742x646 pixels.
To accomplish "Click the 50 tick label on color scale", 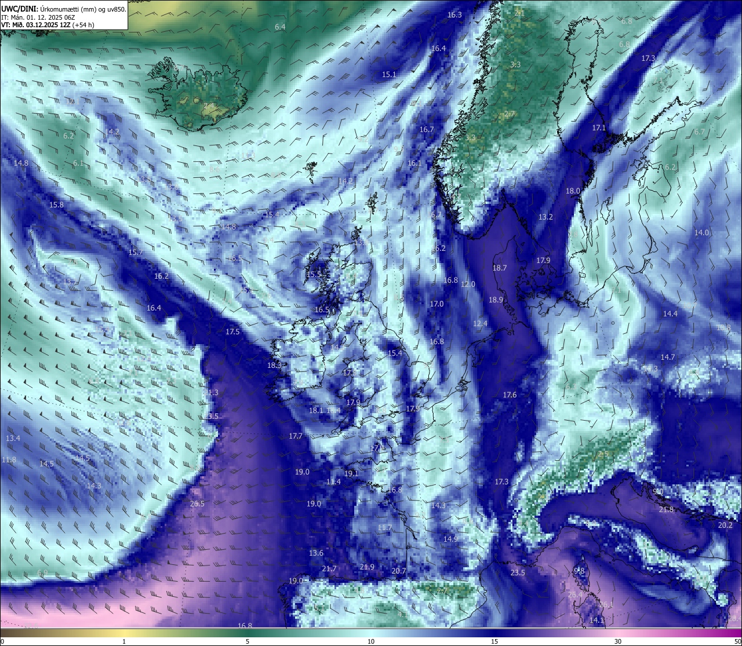I will click(737, 641).
